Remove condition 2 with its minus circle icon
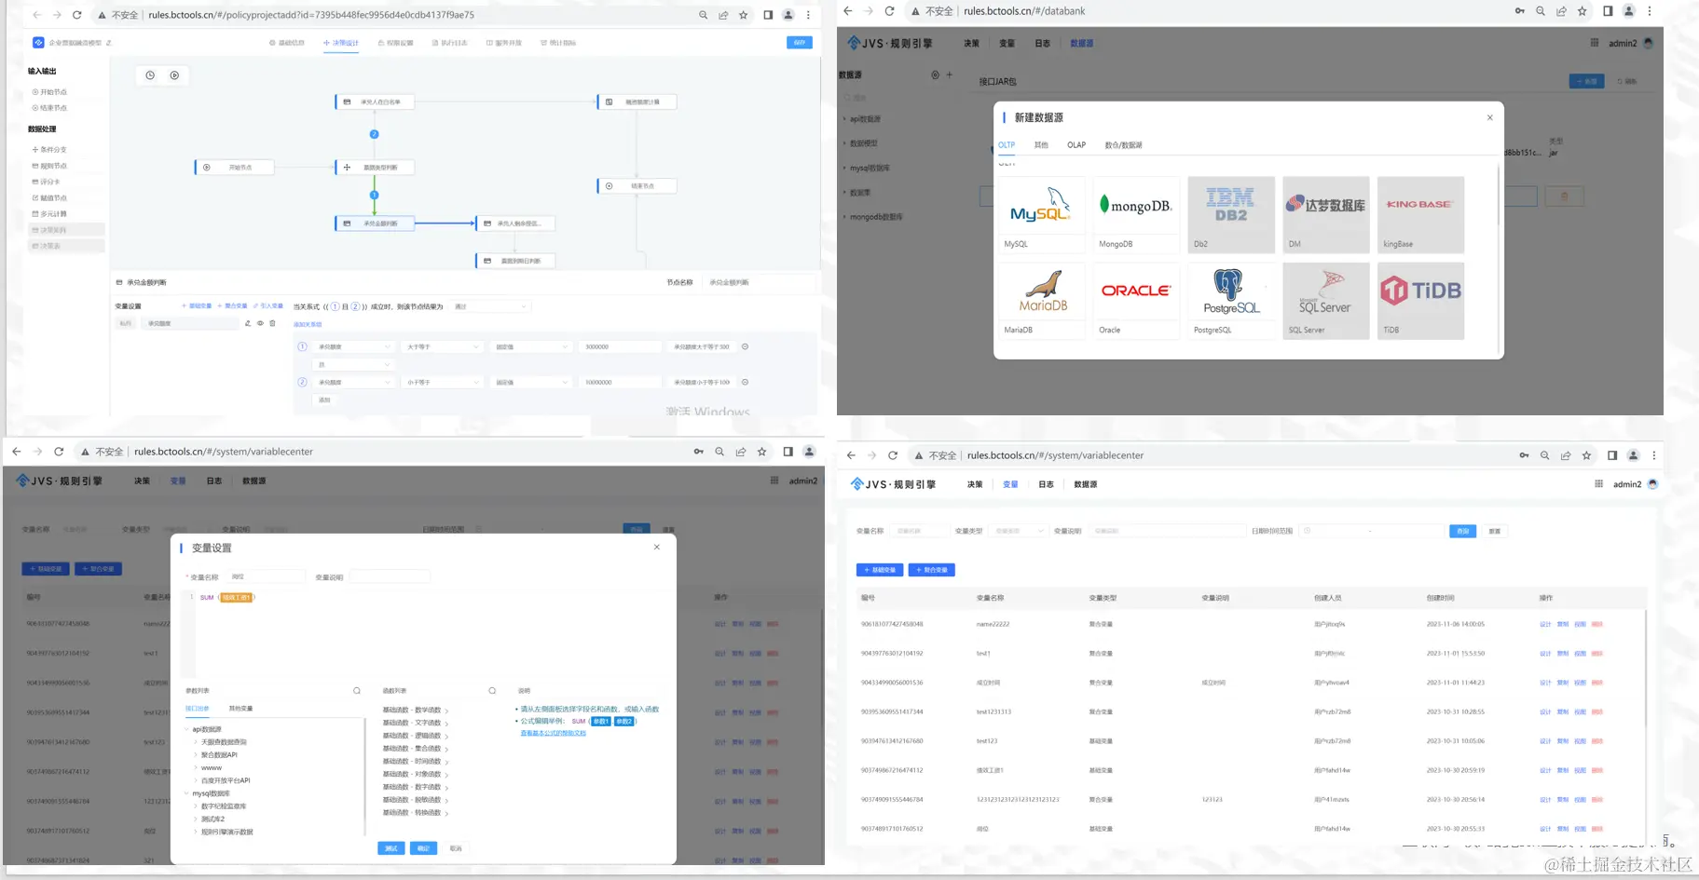The image size is (1699, 880). click(745, 382)
